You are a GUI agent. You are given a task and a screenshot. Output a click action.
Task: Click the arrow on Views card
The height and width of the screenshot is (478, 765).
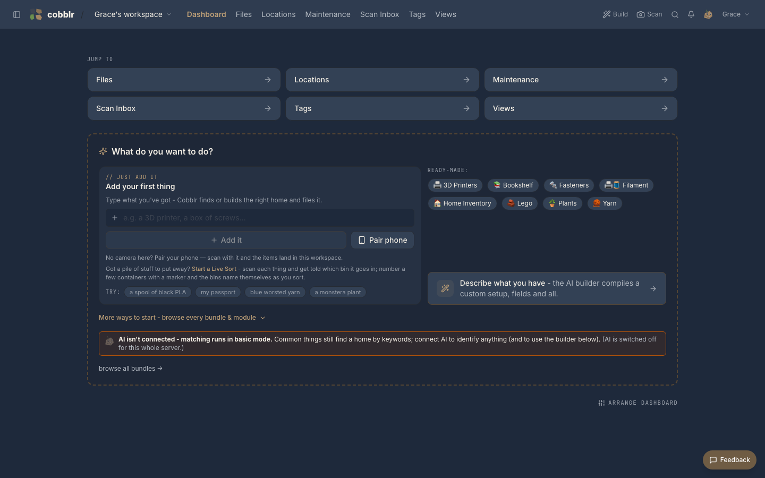pyautogui.click(x=665, y=108)
